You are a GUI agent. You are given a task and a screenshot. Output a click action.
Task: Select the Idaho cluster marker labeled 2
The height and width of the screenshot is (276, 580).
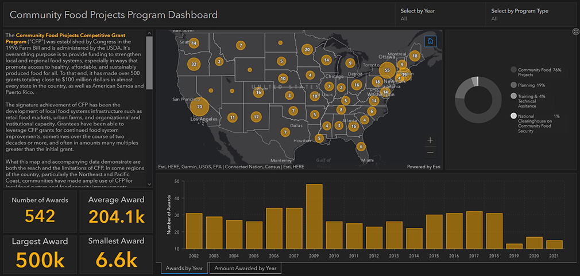(x=219, y=62)
